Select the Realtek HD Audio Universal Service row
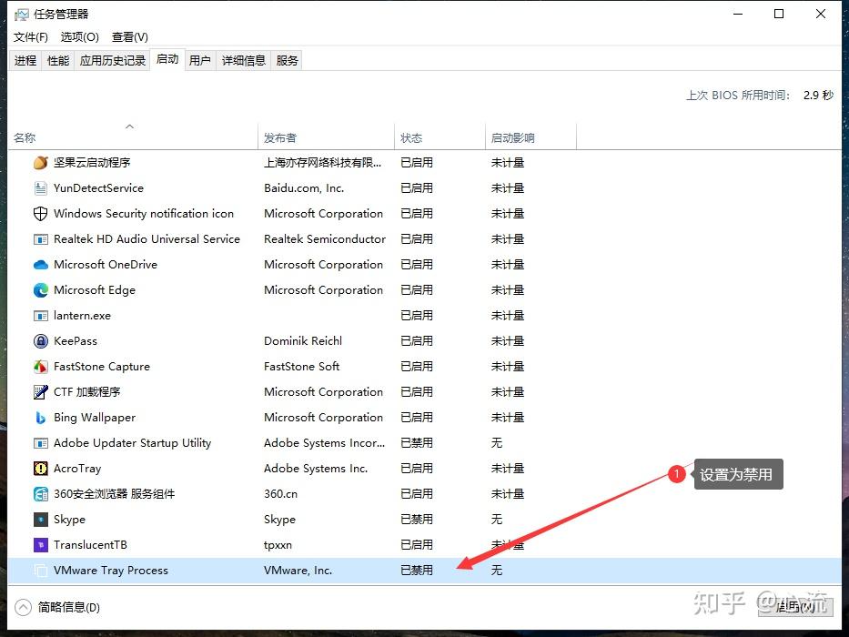Viewport: 849px width, 637px height. [182, 238]
